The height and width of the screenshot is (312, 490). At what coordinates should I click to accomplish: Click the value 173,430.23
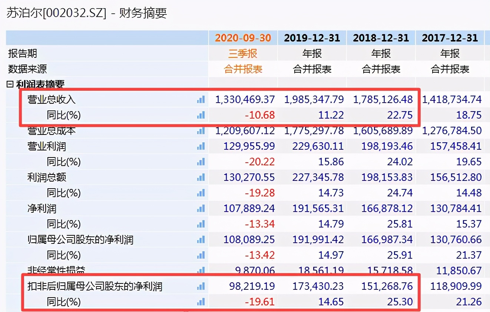pyautogui.click(x=318, y=286)
